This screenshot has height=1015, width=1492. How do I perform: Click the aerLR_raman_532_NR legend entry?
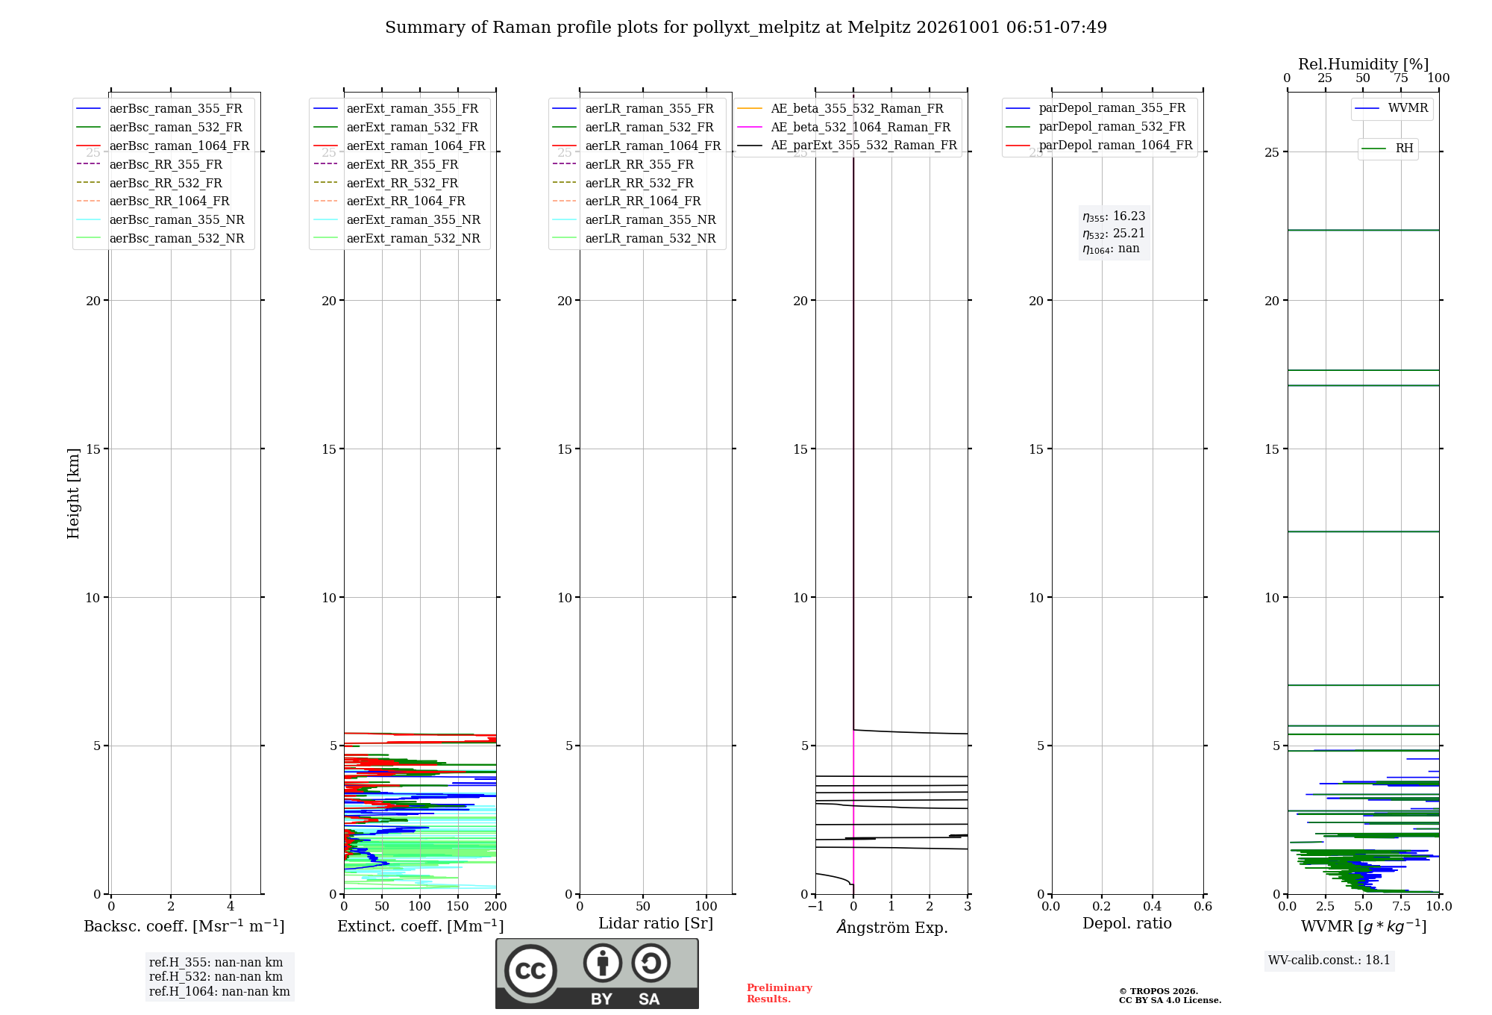634,238
